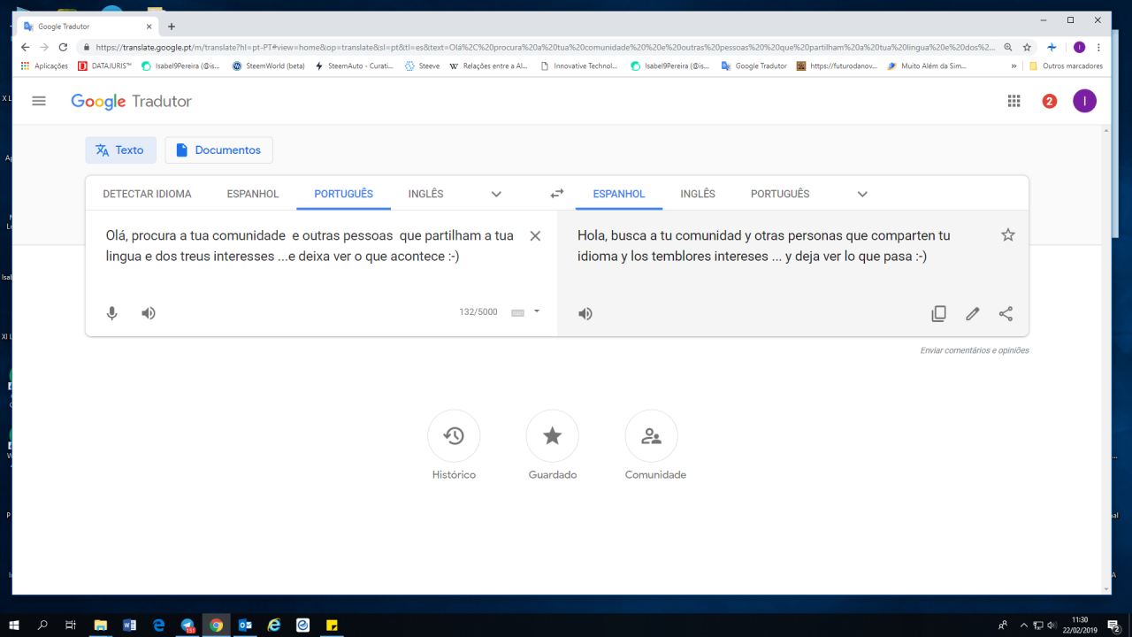
Task: Swap source and target languages
Action: (556, 194)
